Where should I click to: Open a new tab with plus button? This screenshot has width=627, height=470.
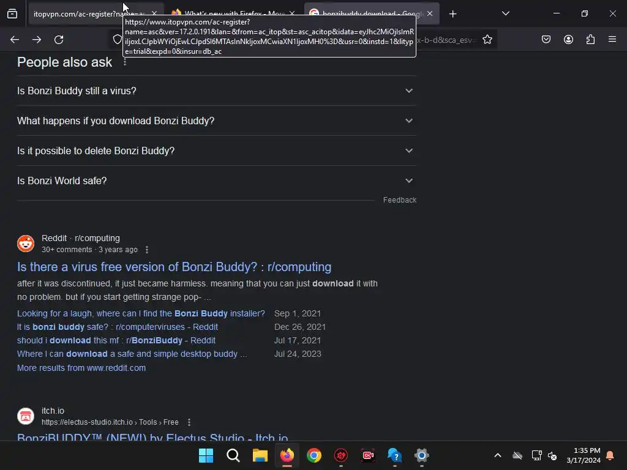[x=452, y=14]
